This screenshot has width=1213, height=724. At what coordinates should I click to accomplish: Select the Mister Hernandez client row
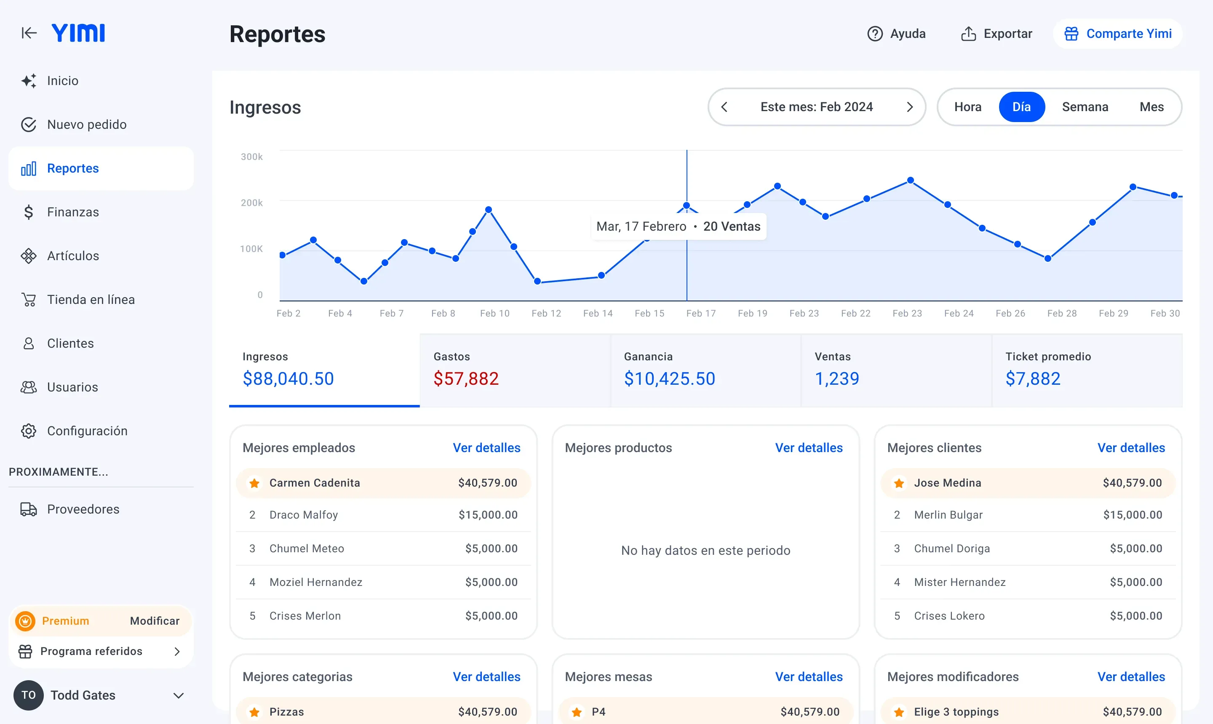tap(1028, 582)
